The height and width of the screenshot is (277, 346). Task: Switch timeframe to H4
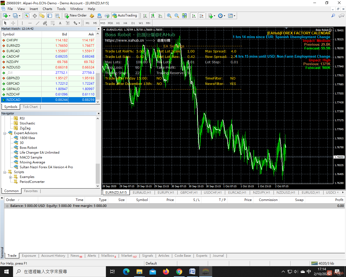coord(125,23)
